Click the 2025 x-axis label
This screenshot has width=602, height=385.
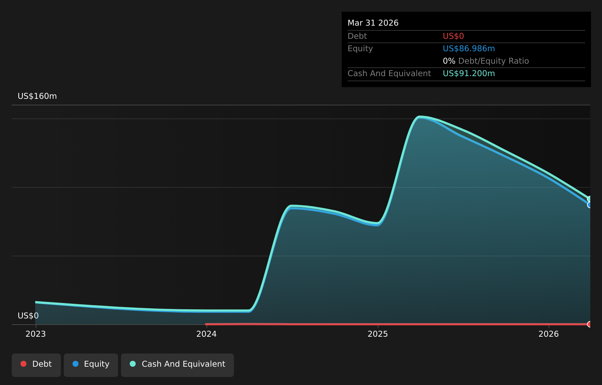coord(378,334)
